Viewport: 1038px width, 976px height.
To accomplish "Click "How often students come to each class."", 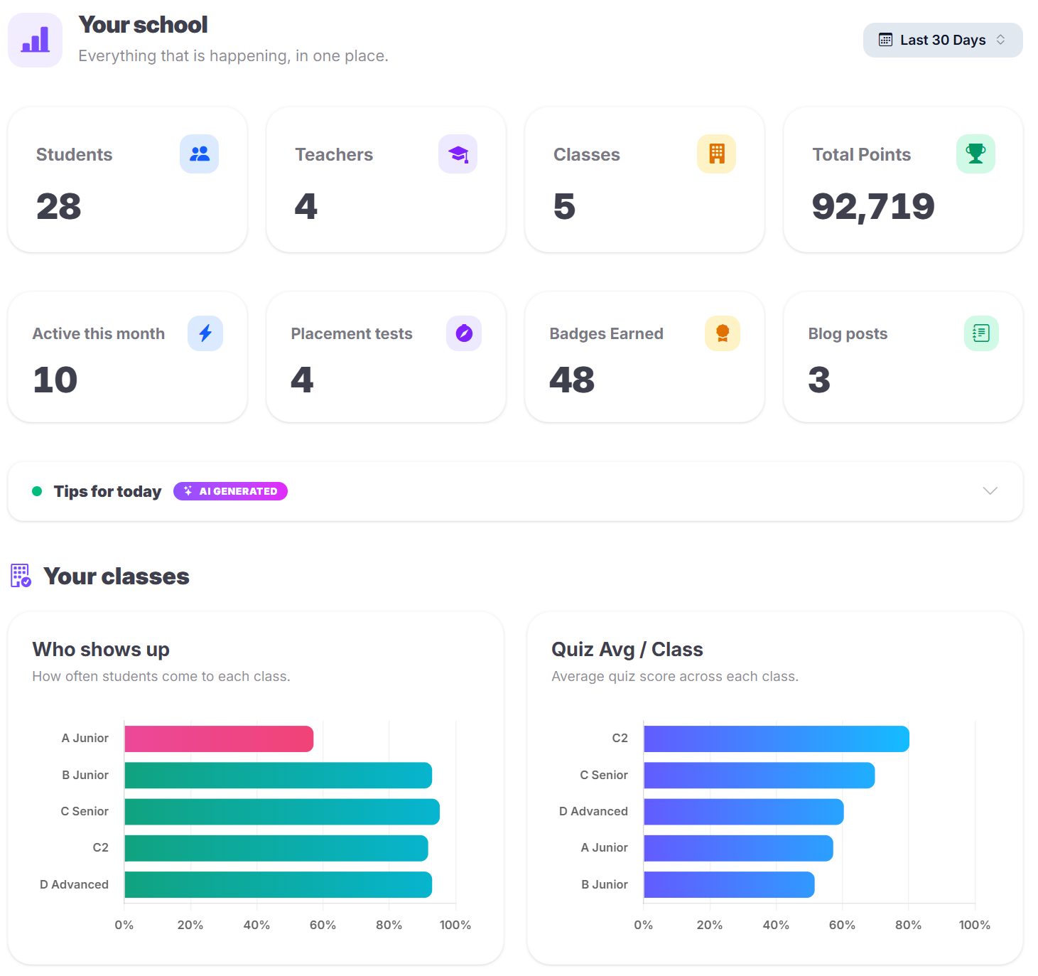I will point(161,676).
